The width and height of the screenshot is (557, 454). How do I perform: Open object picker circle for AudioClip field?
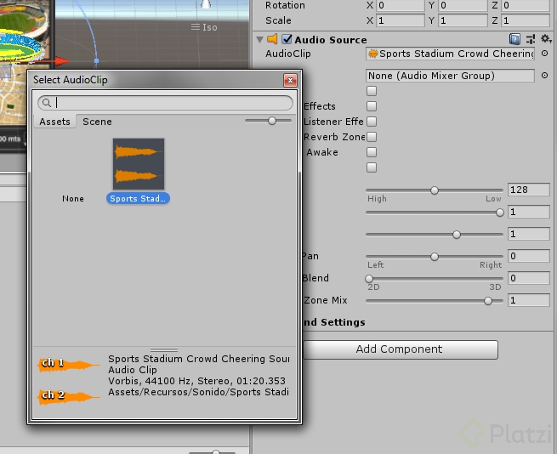tap(544, 54)
